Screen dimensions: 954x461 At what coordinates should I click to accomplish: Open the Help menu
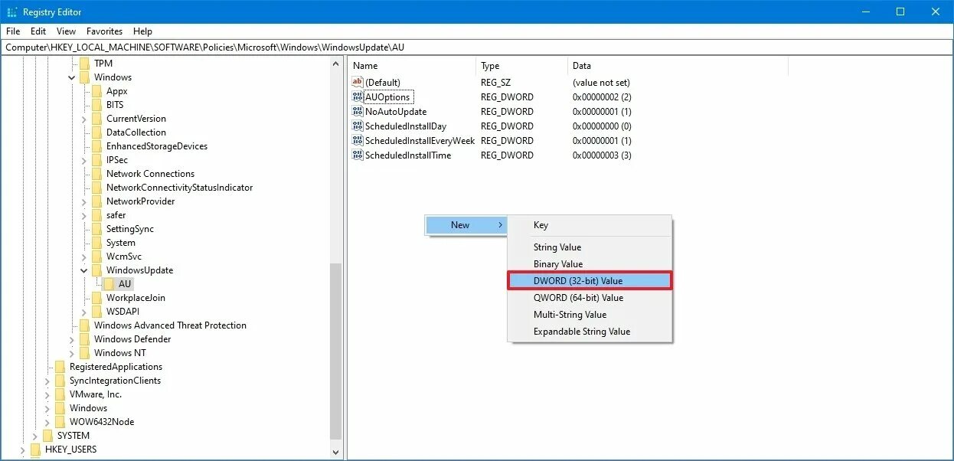tap(142, 31)
